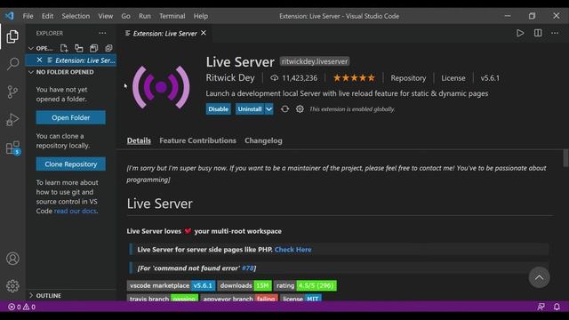Screen dimensions: 569x320
Task: Switch to the Details tab
Action: pyautogui.click(x=139, y=140)
